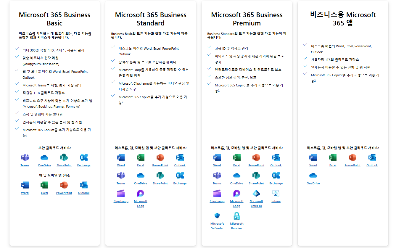The width and height of the screenshot is (396, 248).
Task: Click the Microsoft 365 Business Standard heading
Action: (x=151, y=19)
